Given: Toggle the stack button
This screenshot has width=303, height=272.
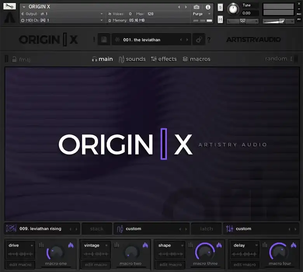Looking at the screenshot, I should coord(97,229).
